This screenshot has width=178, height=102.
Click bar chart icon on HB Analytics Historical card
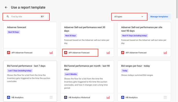coord(108,97)
